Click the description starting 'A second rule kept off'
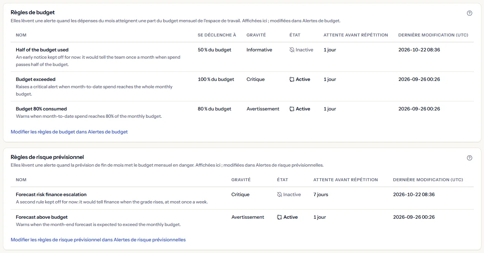The width and height of the screenshot is (484, 253). pos(112,202)
